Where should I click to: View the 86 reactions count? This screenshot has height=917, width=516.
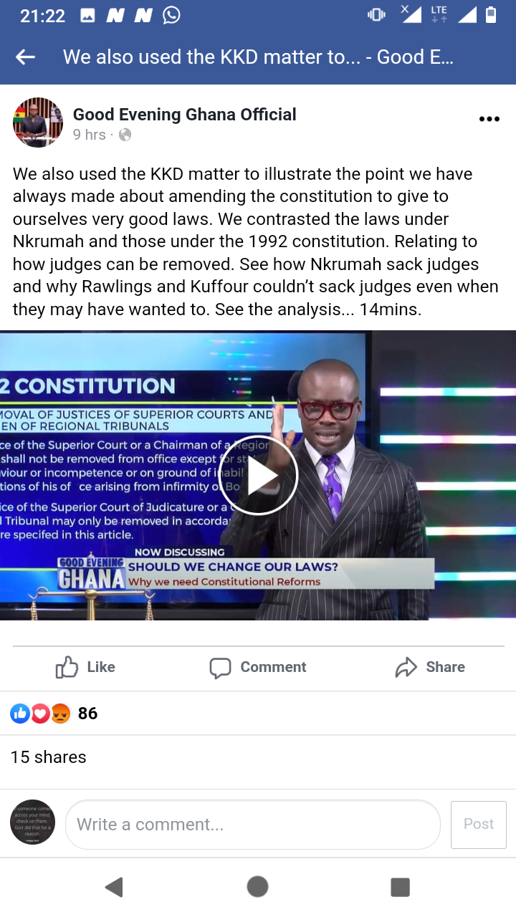(x=87, y=714)
